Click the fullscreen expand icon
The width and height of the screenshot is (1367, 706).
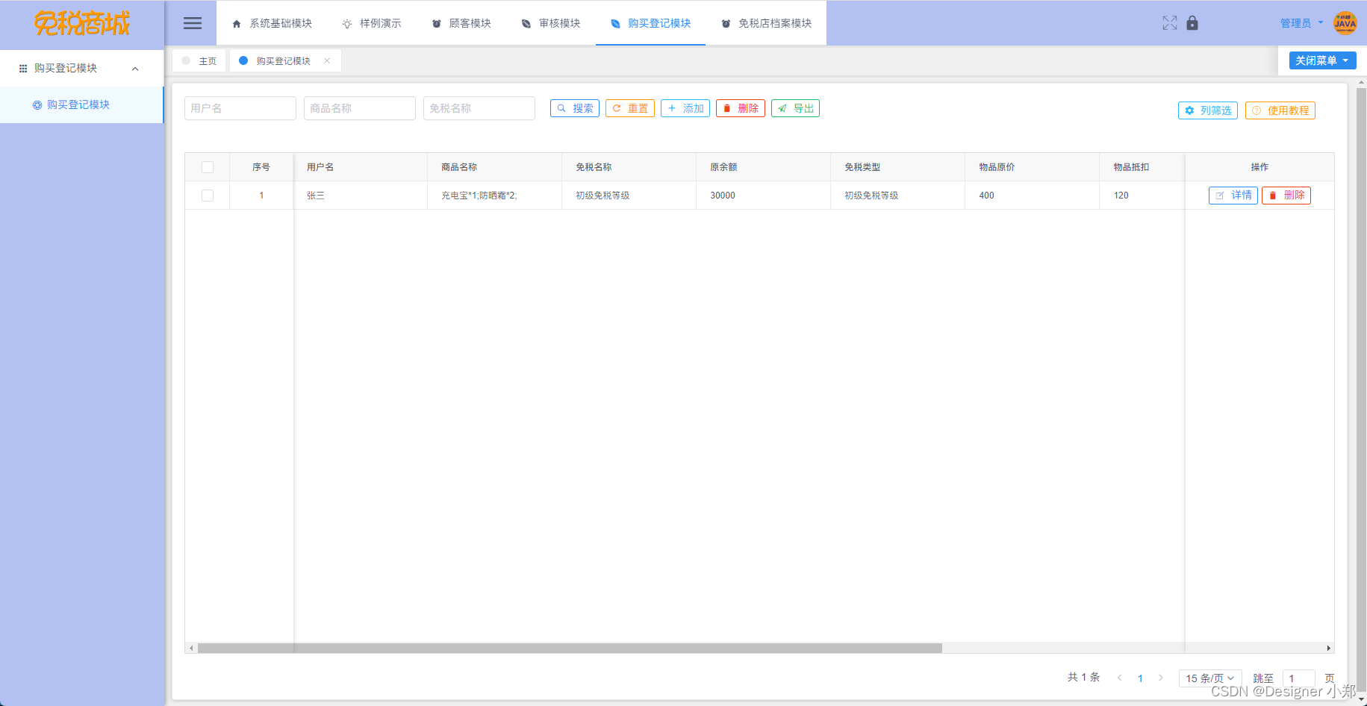(x=1170, y=23)
